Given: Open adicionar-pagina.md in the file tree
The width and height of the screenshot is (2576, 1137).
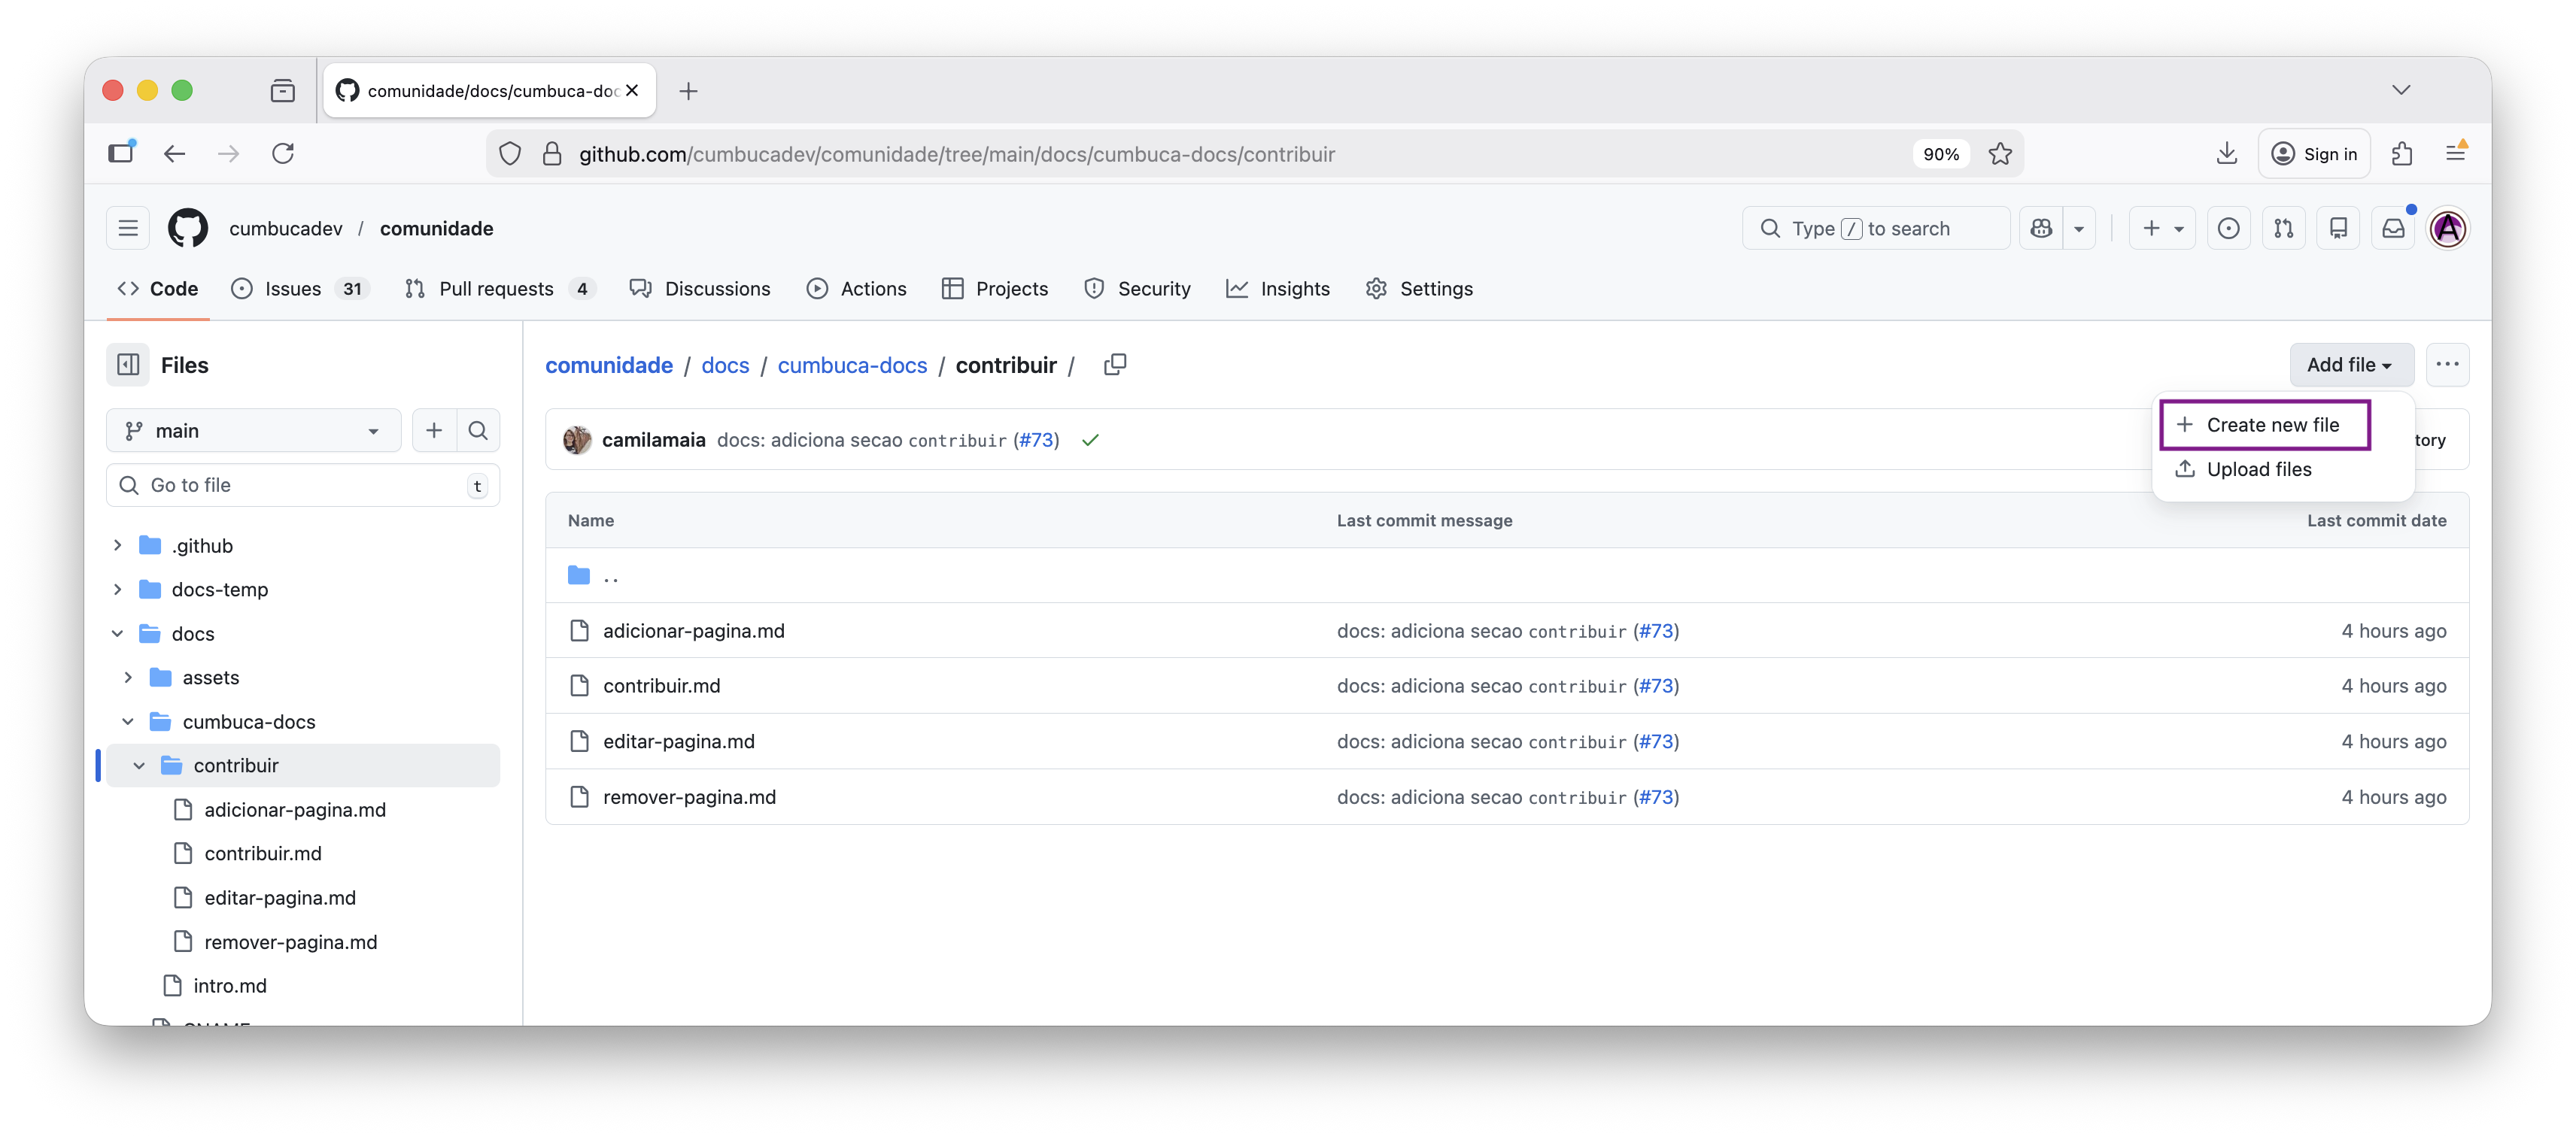Looking at the screenshot, I should click(295, 809).
